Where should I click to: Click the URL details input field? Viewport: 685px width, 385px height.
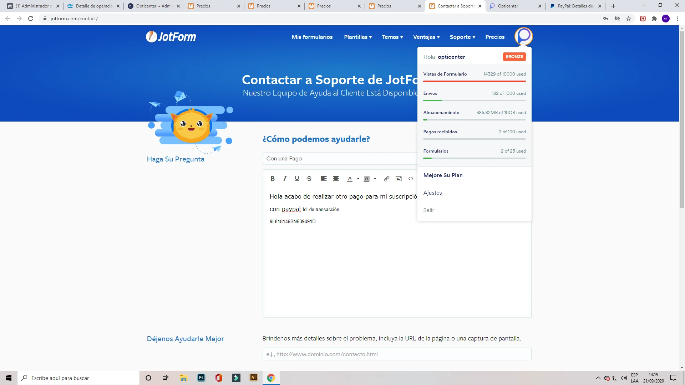pos(397,354)
